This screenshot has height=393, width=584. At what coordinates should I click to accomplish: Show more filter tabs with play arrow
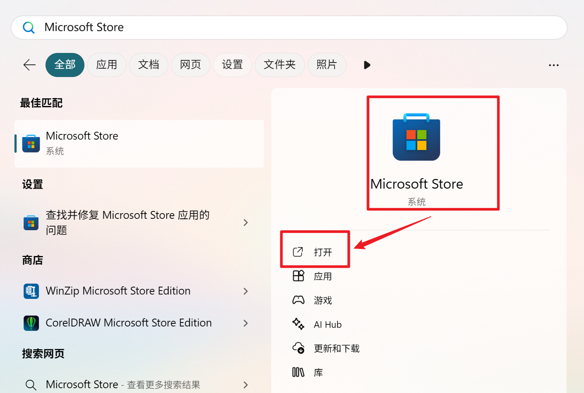point(367,65)
